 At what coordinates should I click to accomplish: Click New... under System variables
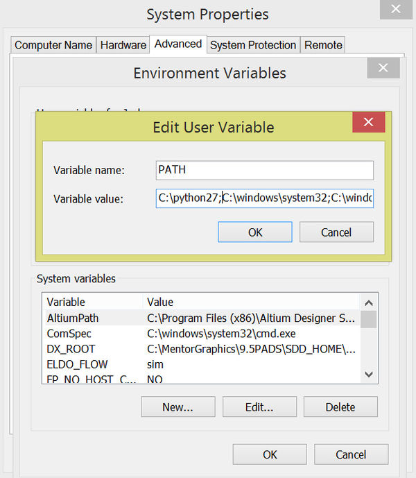coord(177,407)
